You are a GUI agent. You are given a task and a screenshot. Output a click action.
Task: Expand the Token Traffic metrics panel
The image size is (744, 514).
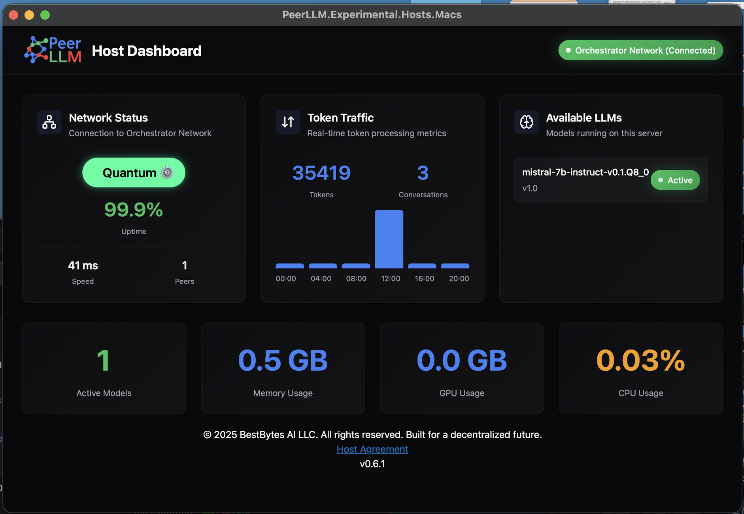[x=372, y=197]
